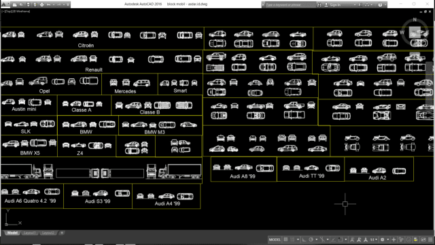
Task: Click the search keyword input field
Action: [290, 5]
